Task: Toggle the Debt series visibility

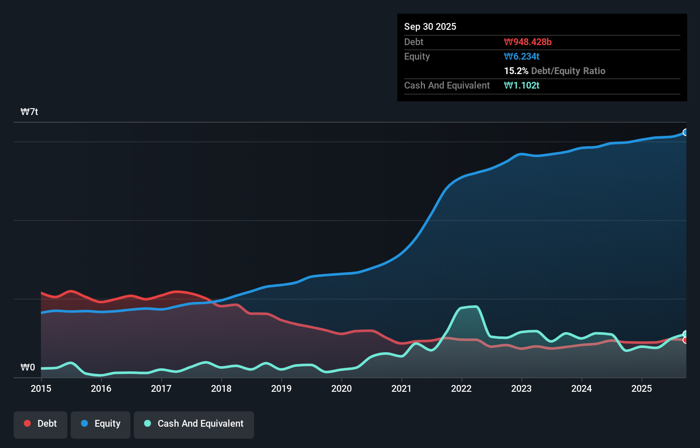Action: pyautogui.click(x=40, y=423)
